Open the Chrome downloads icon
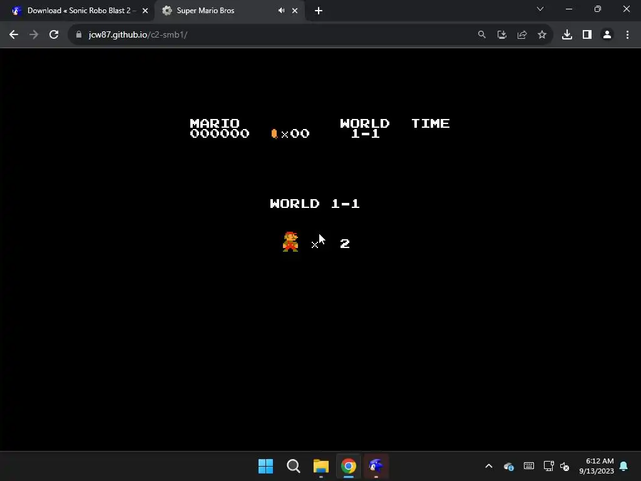This screenshot has width=641, height=481. pyautogui.click(x=567, y=35)
